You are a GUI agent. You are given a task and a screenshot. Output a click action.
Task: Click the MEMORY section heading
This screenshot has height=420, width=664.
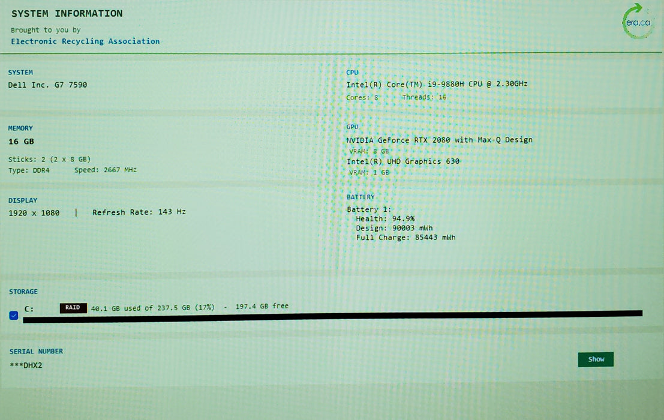[x=20, y=128]
